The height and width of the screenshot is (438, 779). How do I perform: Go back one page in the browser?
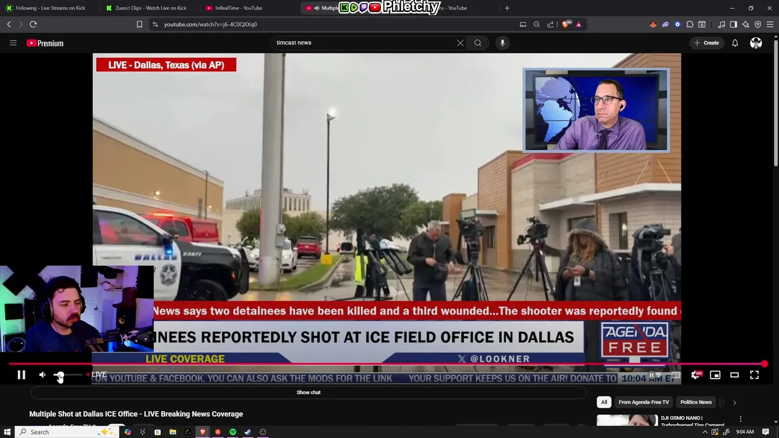(9, 24)
